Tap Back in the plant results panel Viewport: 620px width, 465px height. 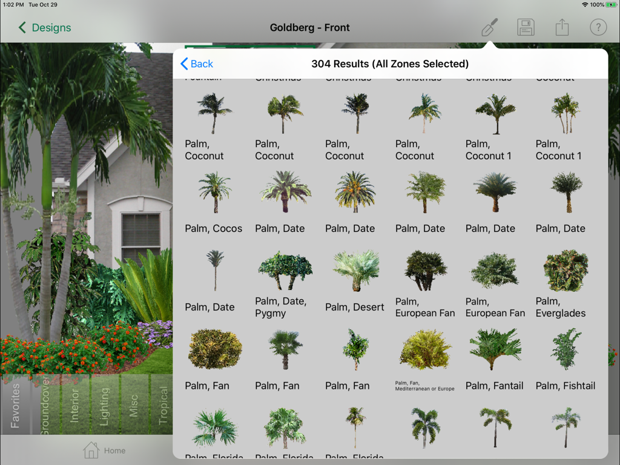[196, 64]
